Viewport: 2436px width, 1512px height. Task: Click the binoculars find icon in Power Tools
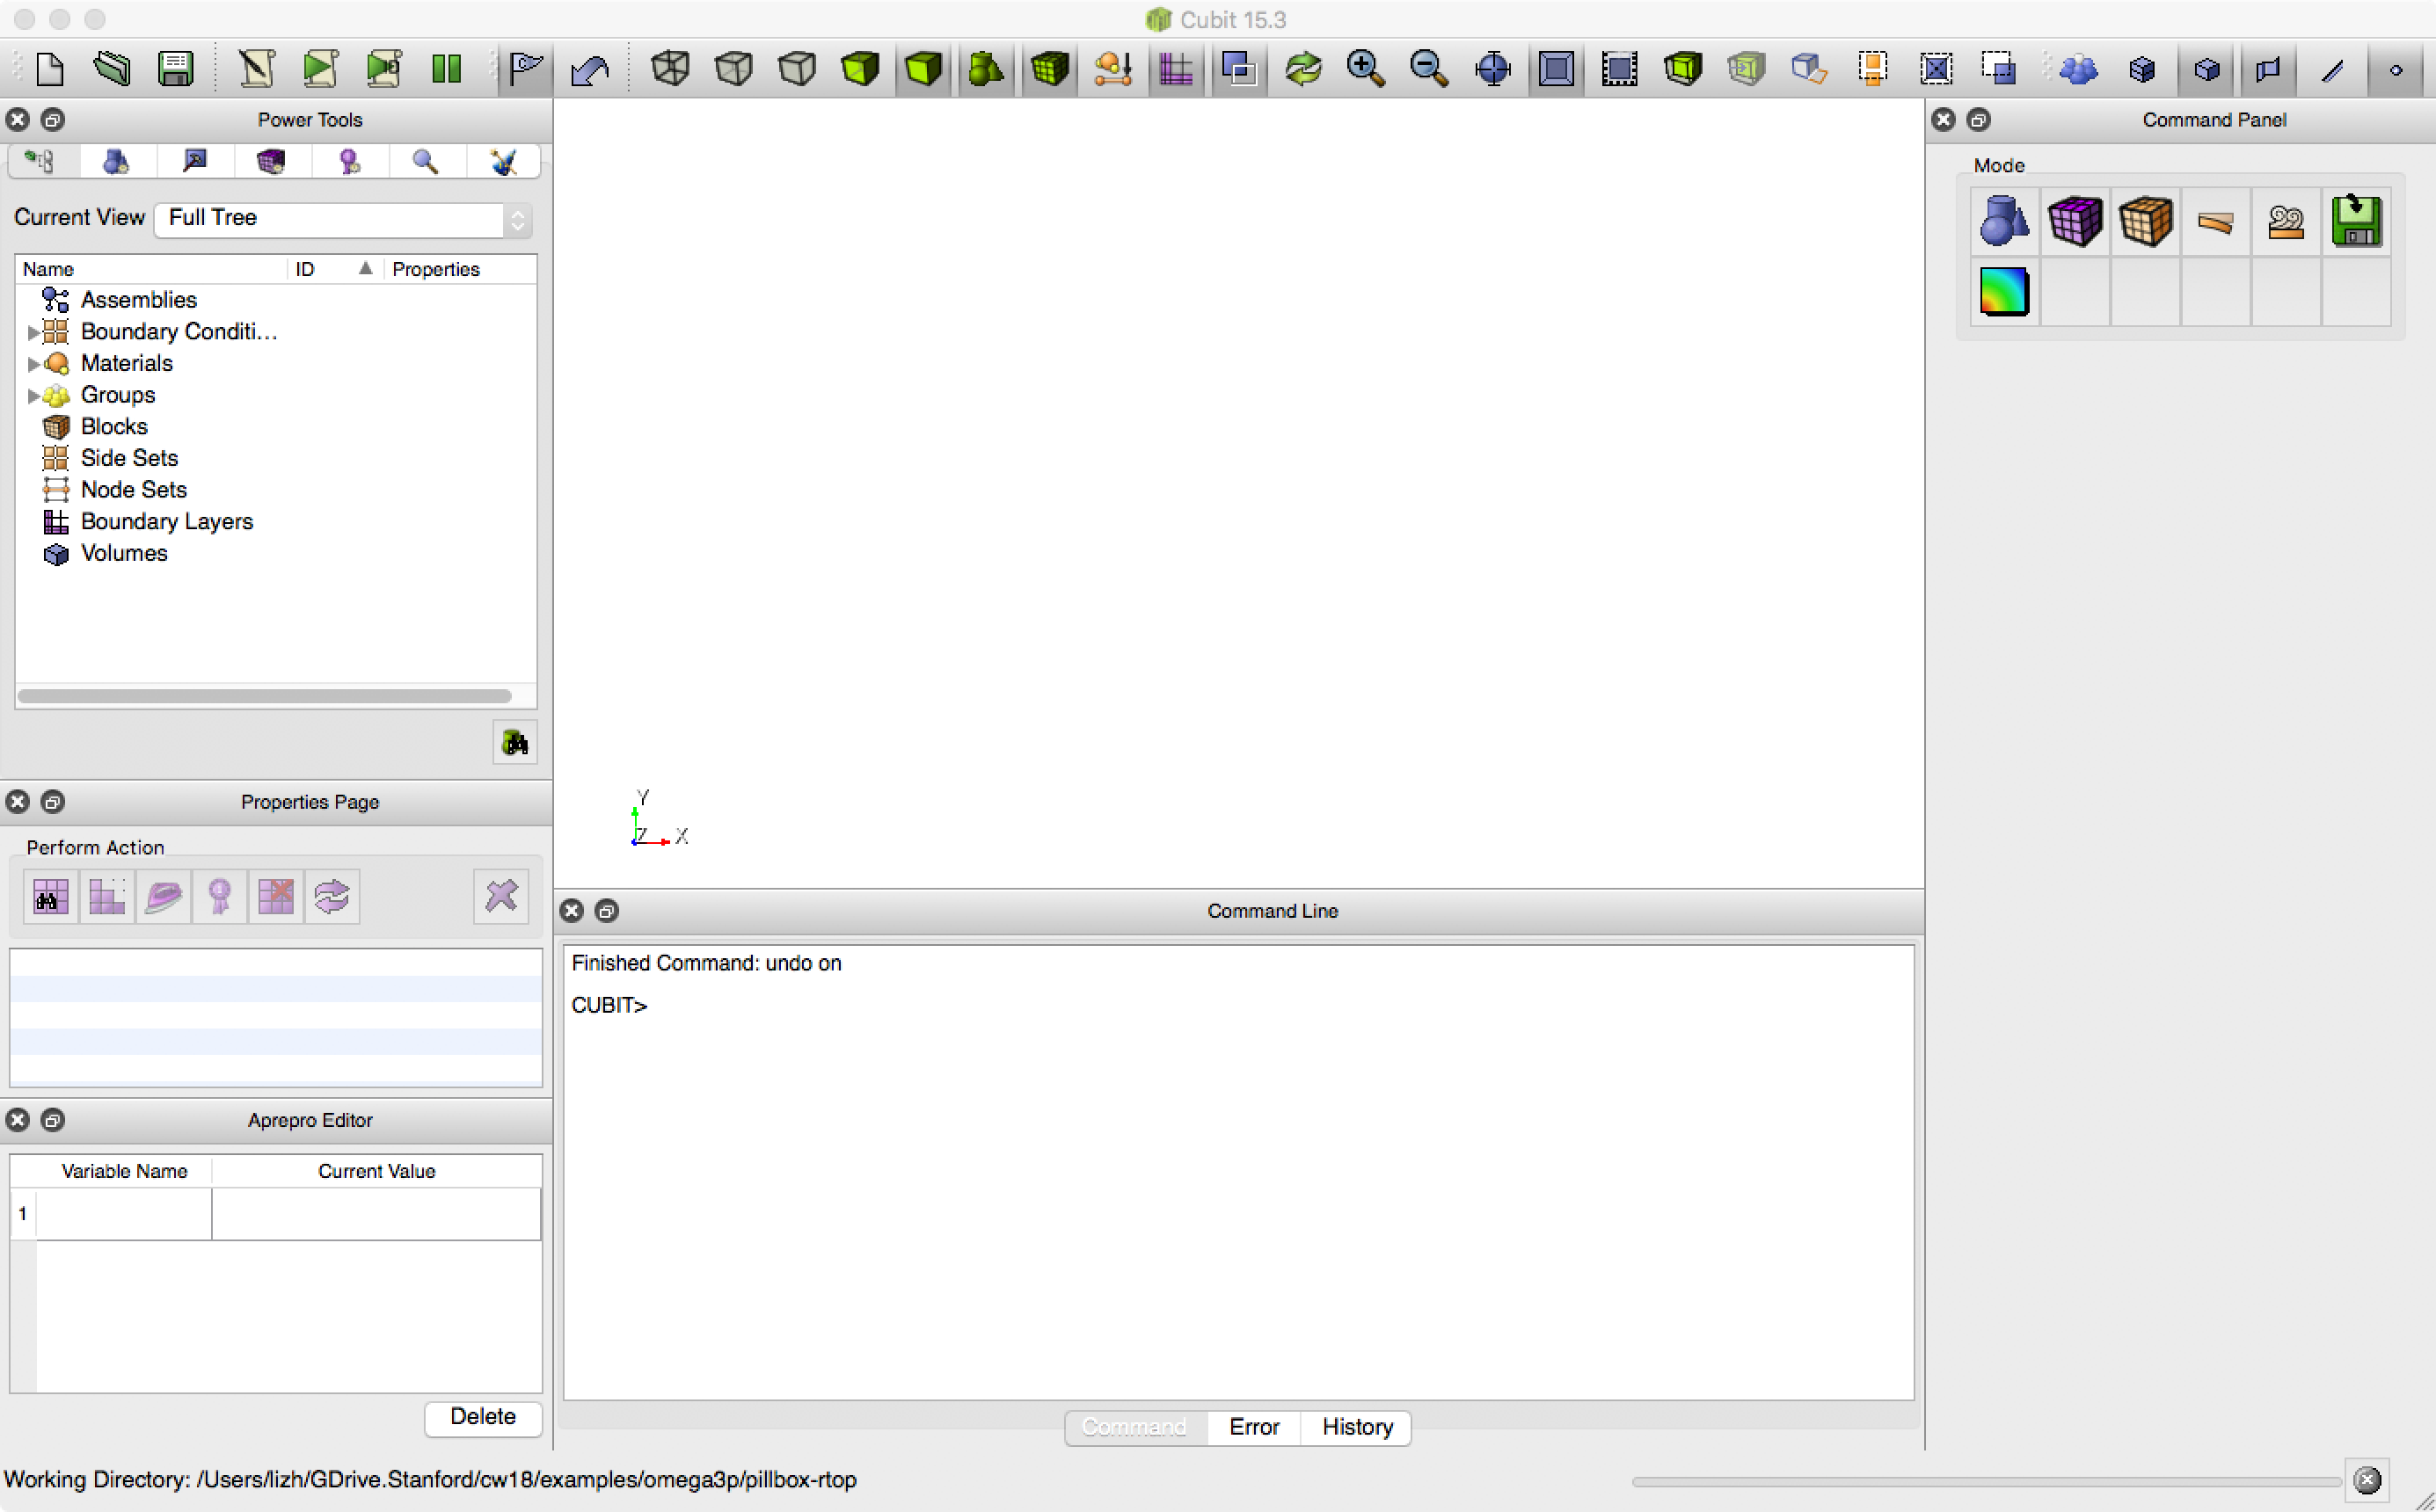click(515, 743)
